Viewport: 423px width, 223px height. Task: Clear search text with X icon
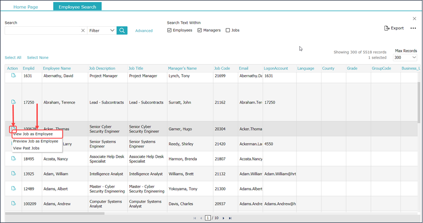tap(83, 30)
